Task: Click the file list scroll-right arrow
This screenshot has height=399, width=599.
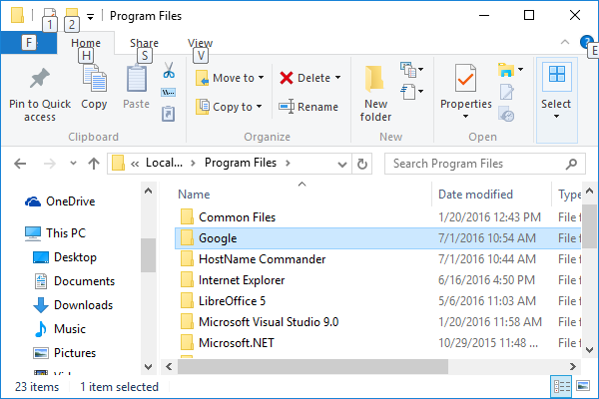Action: click(x=573, y=367)
